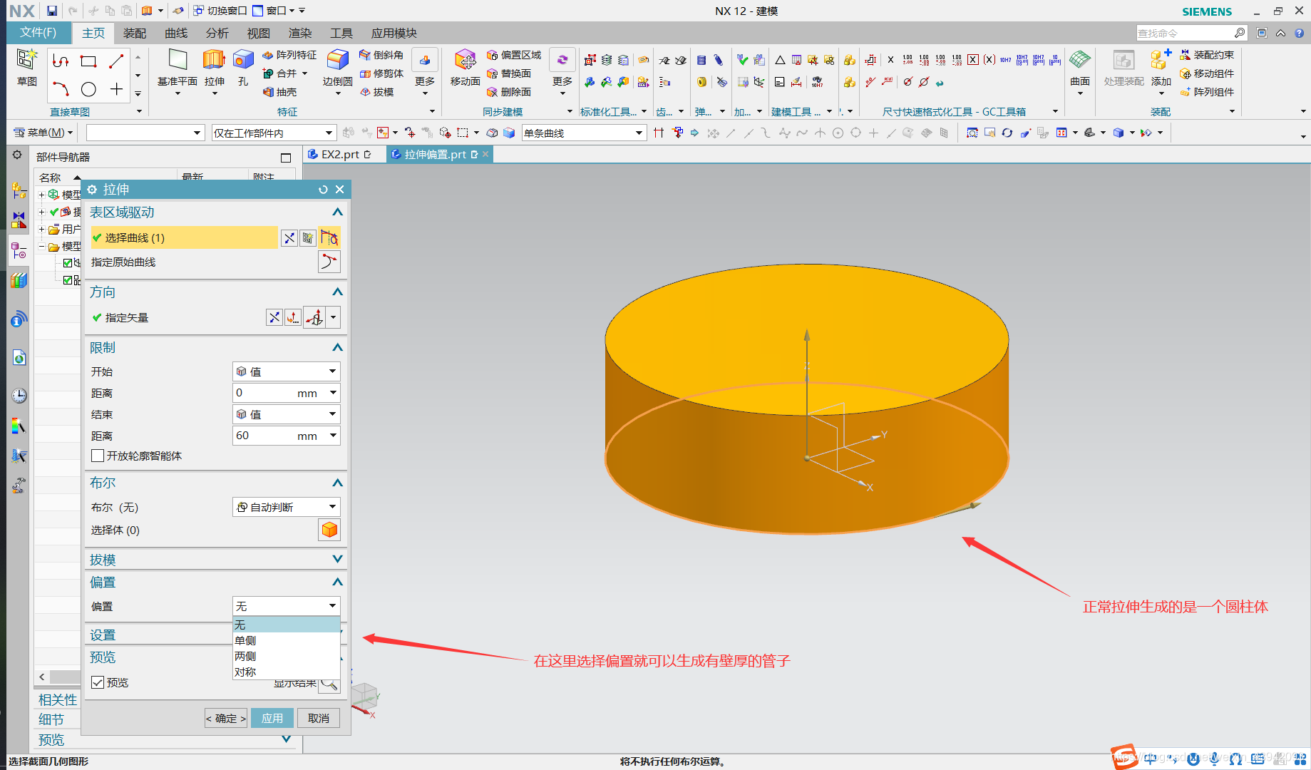Click the Reset dialog icon
The width and height of the screenshot is (1311, 770).
pyautogui.click(x=323, y=189)
